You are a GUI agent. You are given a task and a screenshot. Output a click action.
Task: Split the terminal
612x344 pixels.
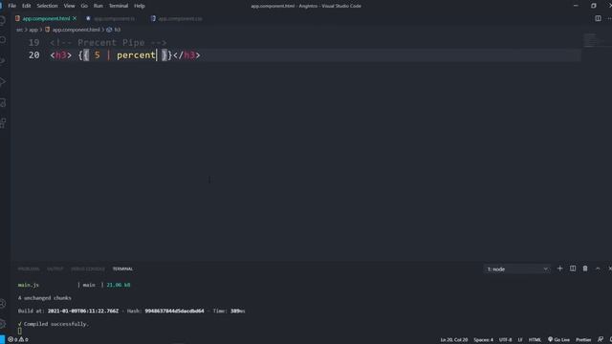573,269
